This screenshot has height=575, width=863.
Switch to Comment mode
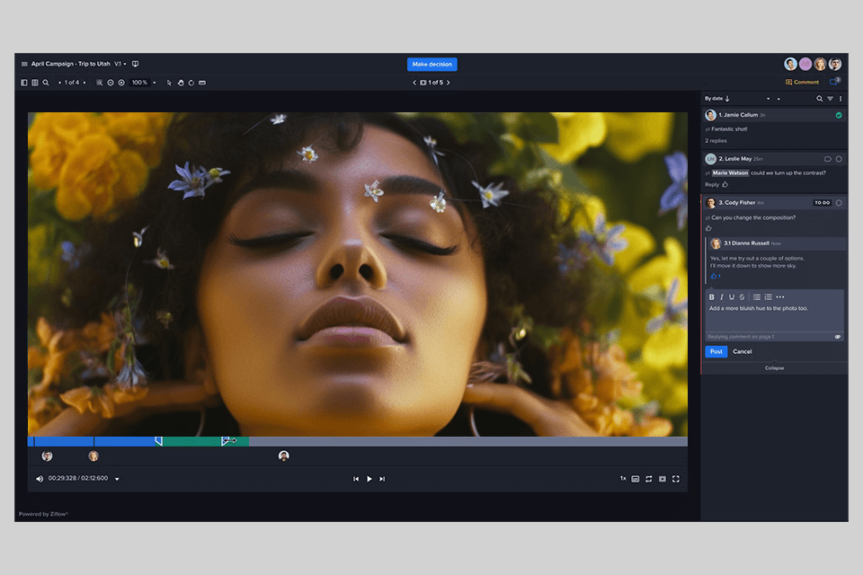[802, 82]
